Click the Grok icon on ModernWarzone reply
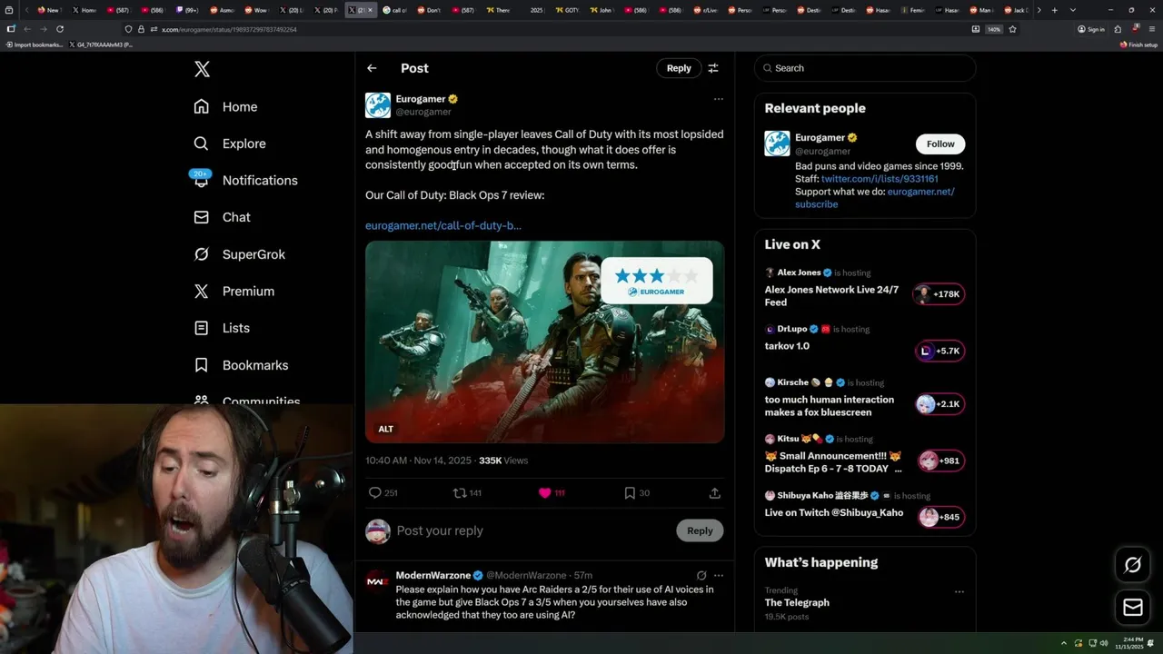 (701, 575)
